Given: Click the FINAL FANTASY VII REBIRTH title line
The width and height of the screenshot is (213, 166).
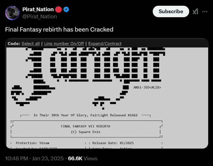Looking at the screenshot, I should coord(86,126).
